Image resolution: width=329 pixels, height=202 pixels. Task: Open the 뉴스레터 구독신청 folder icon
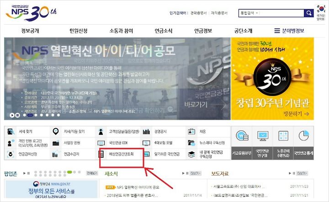pos(191,143)
